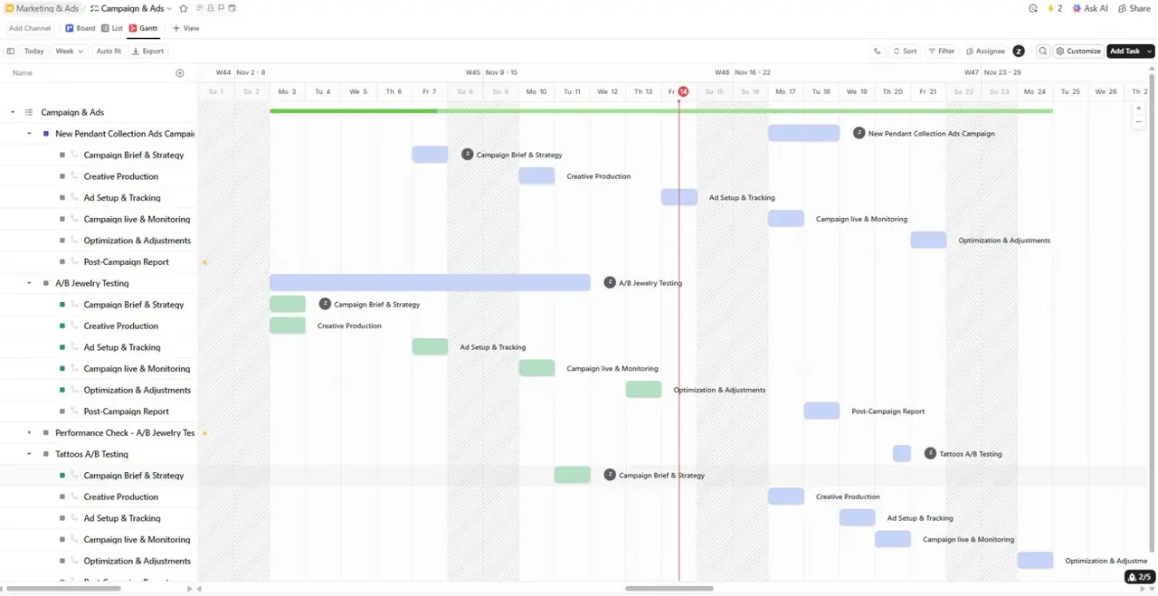The width and height of the screenshot is (1158, 596).
Task: Click the green Optimization & Adjustments bar
Action: 643,390
